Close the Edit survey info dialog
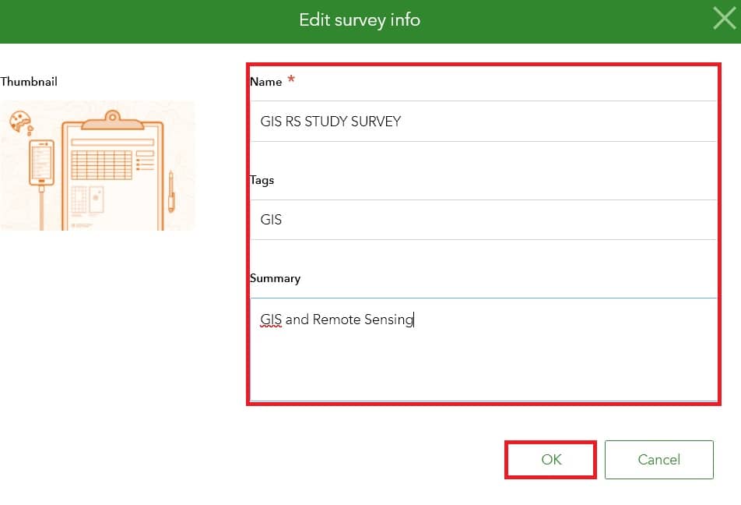Screen dimensions: 741x505 click(725, 19)
